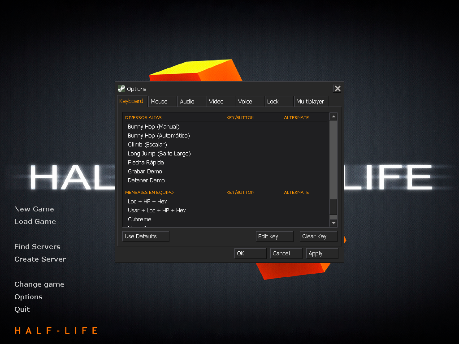Confirm settings with the OK button
This screenshot has height=344, width=459.
(250, 254)
